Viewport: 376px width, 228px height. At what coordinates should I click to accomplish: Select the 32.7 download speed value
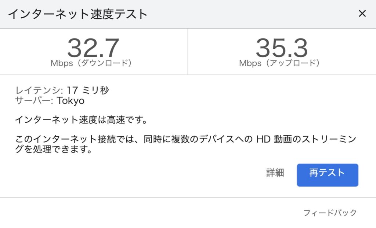(x=93, y=48)
